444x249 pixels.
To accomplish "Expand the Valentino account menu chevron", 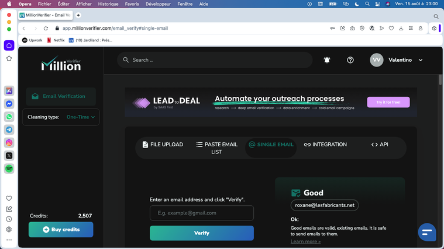I will click(x=421, y=60).
